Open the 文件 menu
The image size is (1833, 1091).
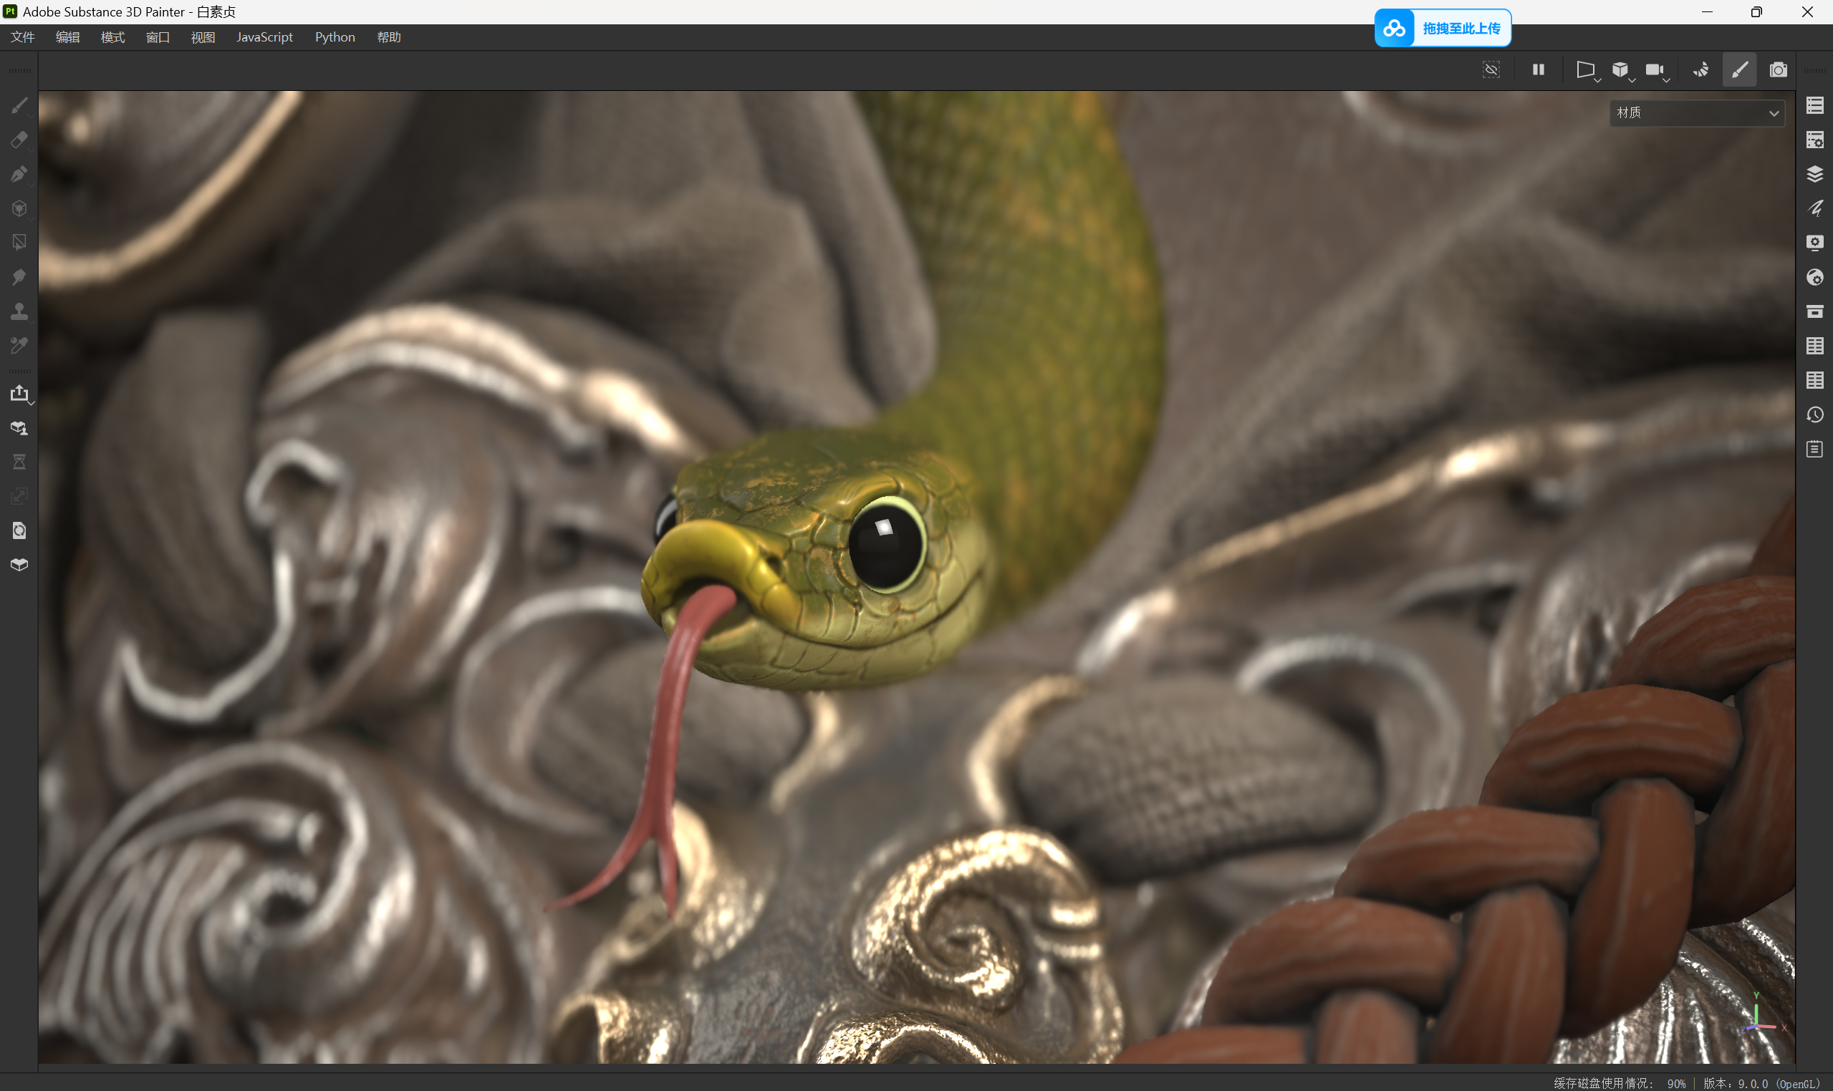(x=23, y=37)
